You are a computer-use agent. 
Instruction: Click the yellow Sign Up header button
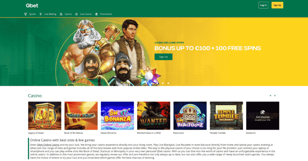277,5
